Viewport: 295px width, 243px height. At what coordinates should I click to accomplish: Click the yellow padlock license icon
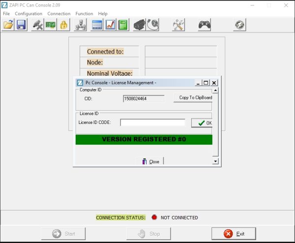click(63, 25)
